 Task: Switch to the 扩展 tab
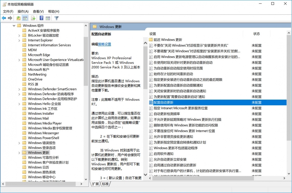95,184
